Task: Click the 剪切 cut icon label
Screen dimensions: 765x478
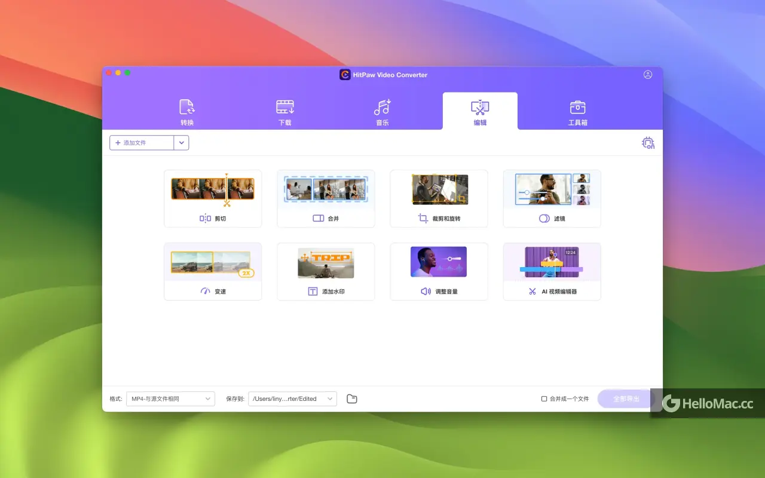Action: point(205,219)
